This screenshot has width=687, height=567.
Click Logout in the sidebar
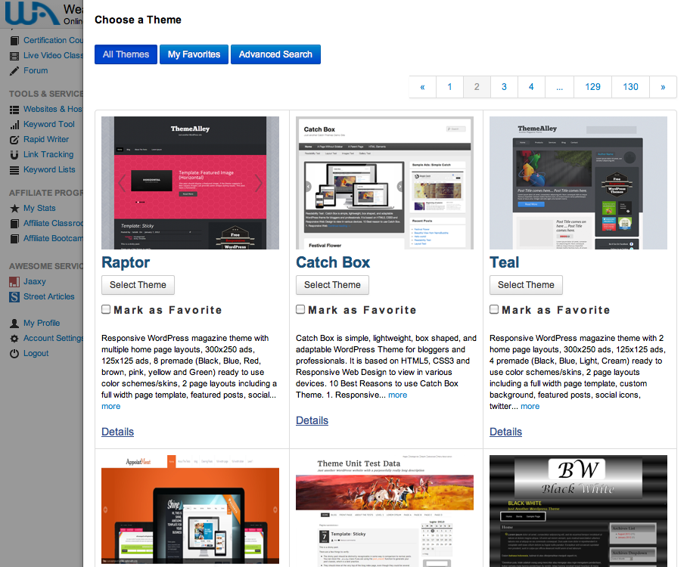36,353
